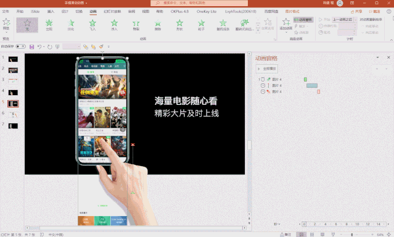The image size is (394, 237).
Task: Open the File menu tab
Action: point(6,12)
